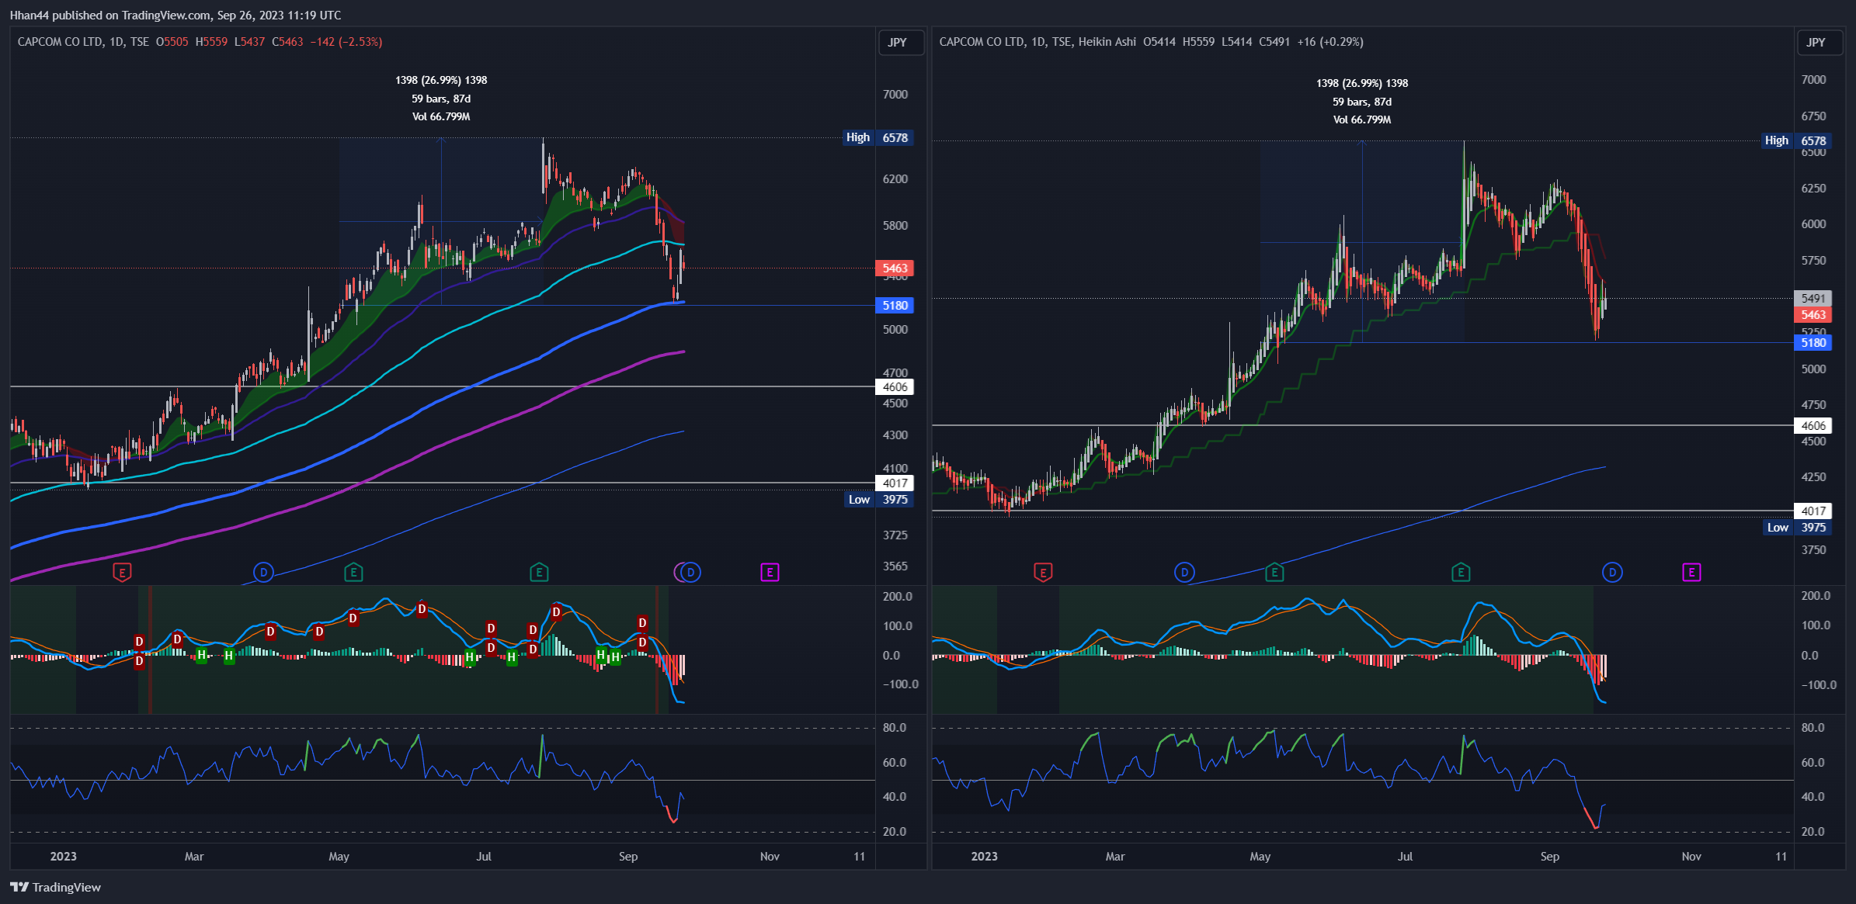Viewport: 1856px width, 904px height.
Task: Click blue 5180 price label on Heikin Ashi chart
Action: tap(1813, 343)
